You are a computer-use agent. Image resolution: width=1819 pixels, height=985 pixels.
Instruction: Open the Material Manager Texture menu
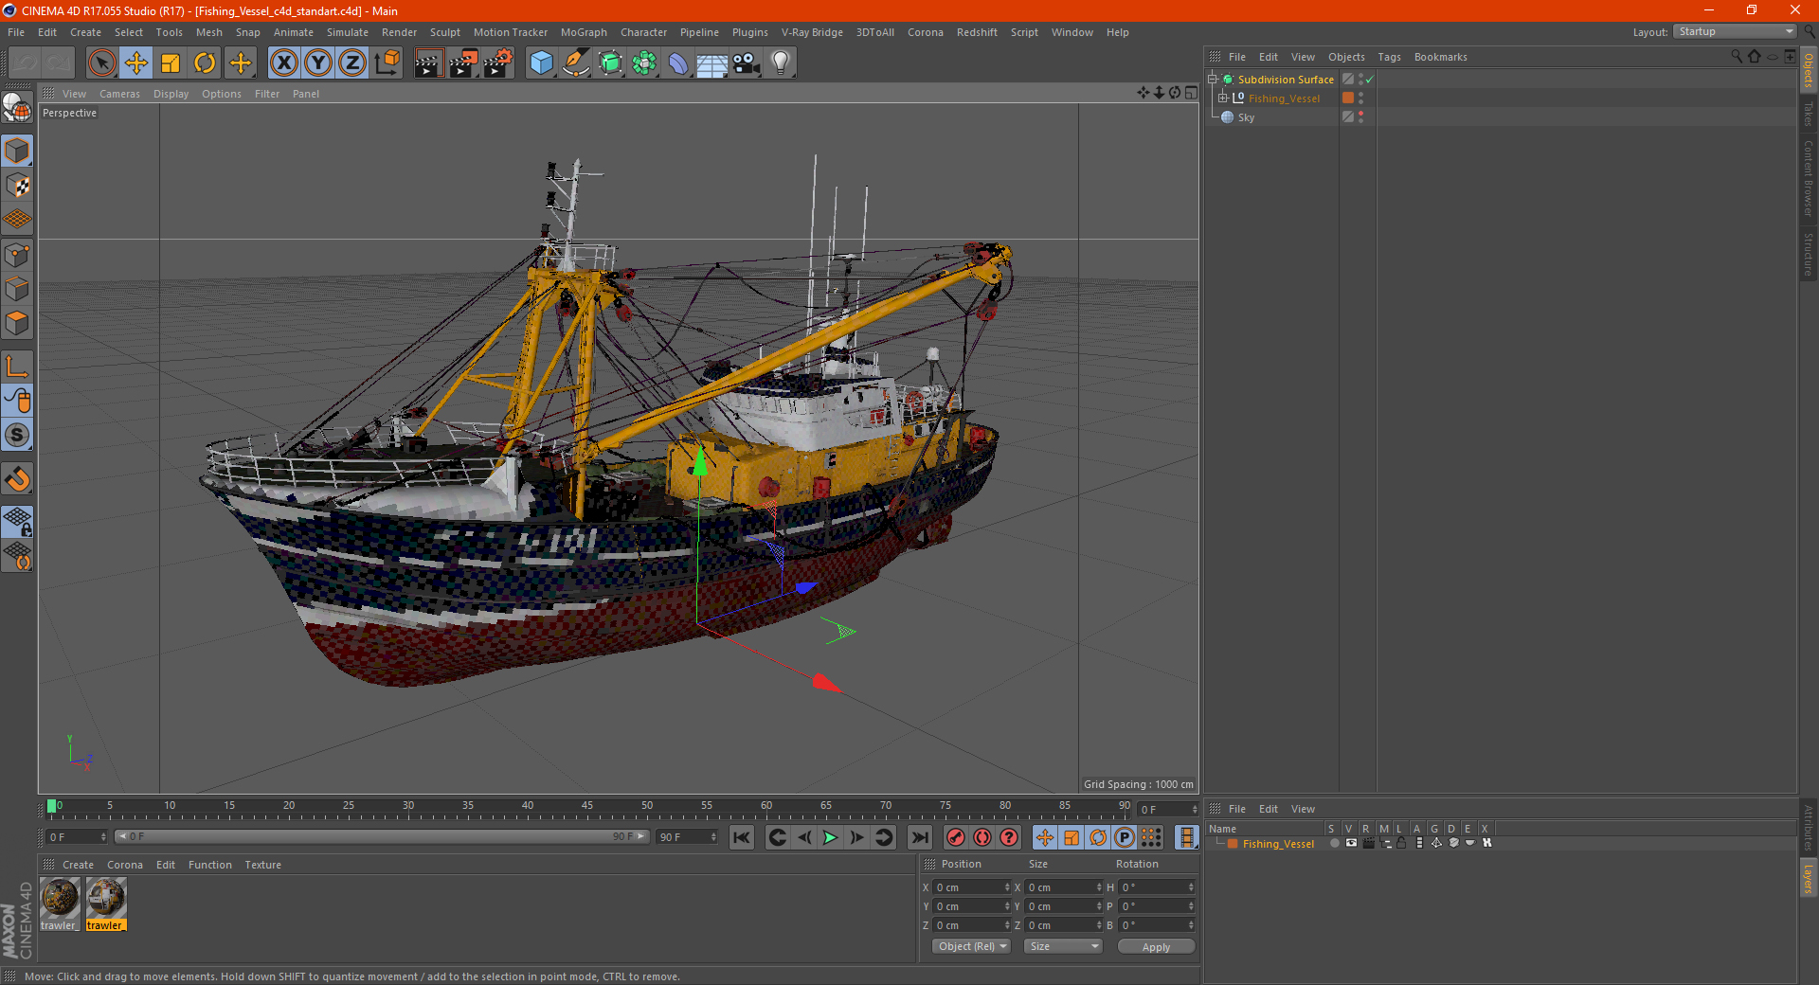[x=262, y=865]
